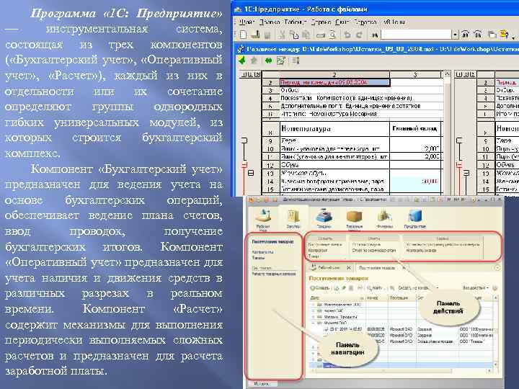Click the Отбор cell in row 3 of the left table
Viewport: 519px width, 389px height.
coord(334,90)
